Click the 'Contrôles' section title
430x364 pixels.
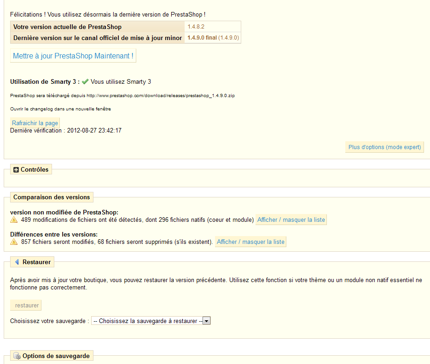[x=35, y=170]
